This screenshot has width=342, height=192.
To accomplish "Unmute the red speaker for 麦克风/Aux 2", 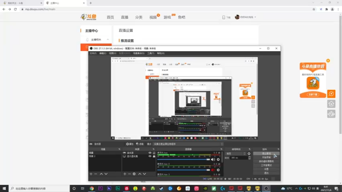I will pos(213,170).
